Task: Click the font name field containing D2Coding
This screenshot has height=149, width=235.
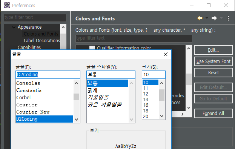Action: [48, 75]
